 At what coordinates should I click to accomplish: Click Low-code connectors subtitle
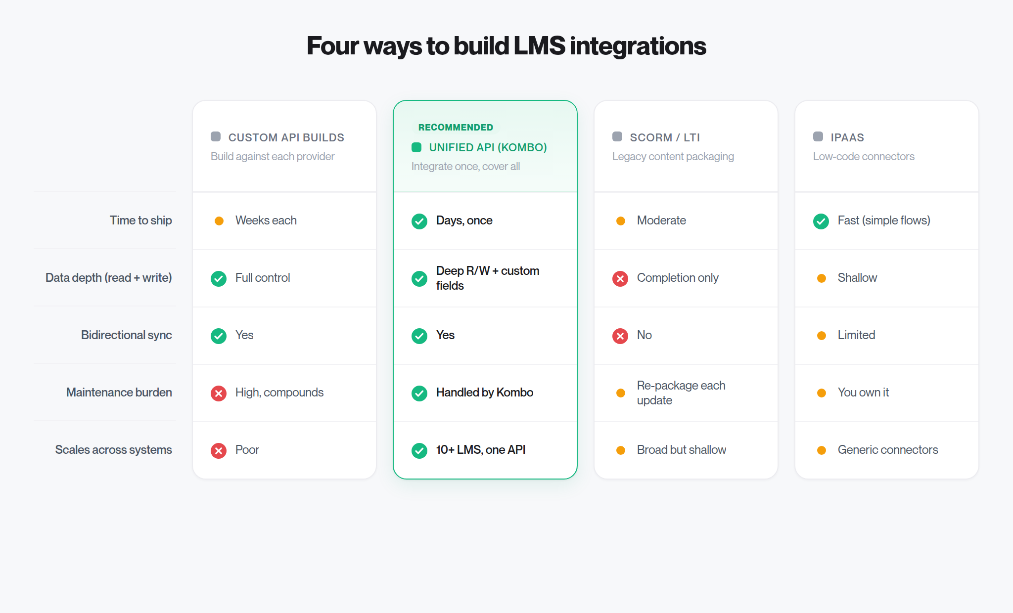pyautogui.click(x=864, y=157)
